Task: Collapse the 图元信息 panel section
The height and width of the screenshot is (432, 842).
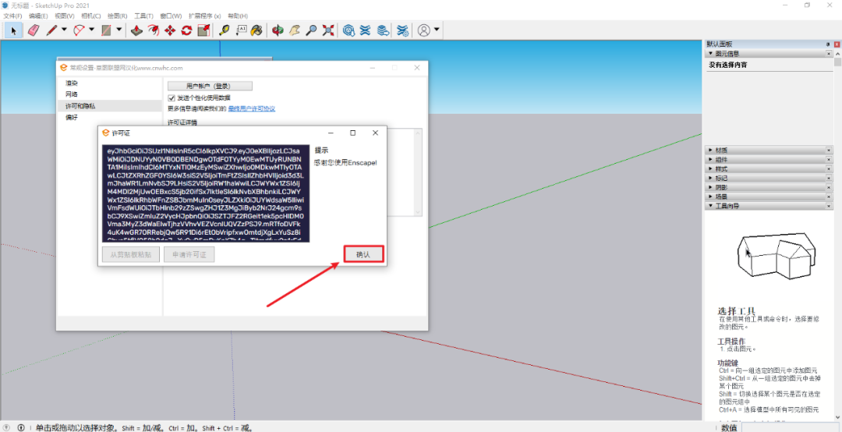Action: (x=726, y=54)
